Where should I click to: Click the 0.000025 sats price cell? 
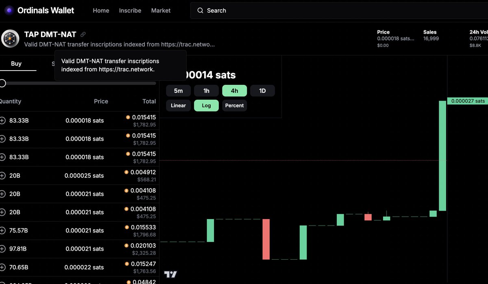click(x=84, y=176)
